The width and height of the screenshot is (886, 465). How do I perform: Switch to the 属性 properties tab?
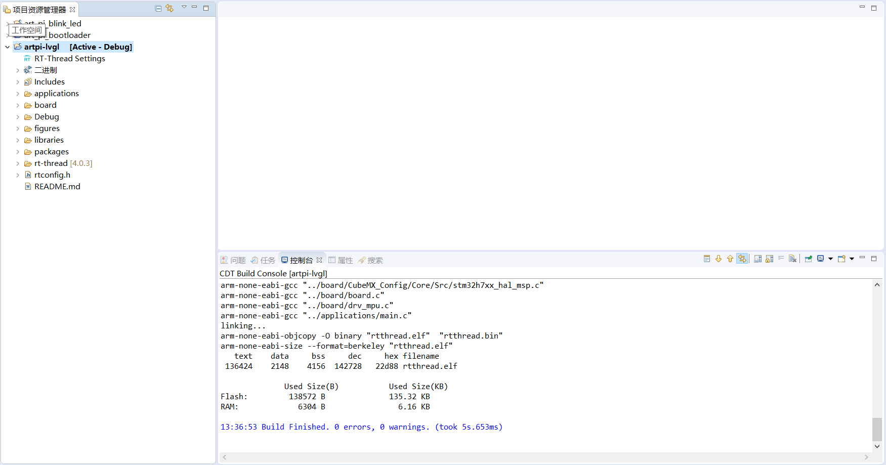(x=341, y=260)
